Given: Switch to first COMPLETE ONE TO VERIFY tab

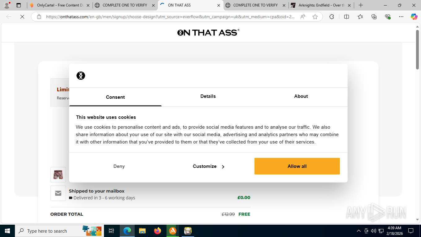Looking at the screenshot, I should click(125, 5).
